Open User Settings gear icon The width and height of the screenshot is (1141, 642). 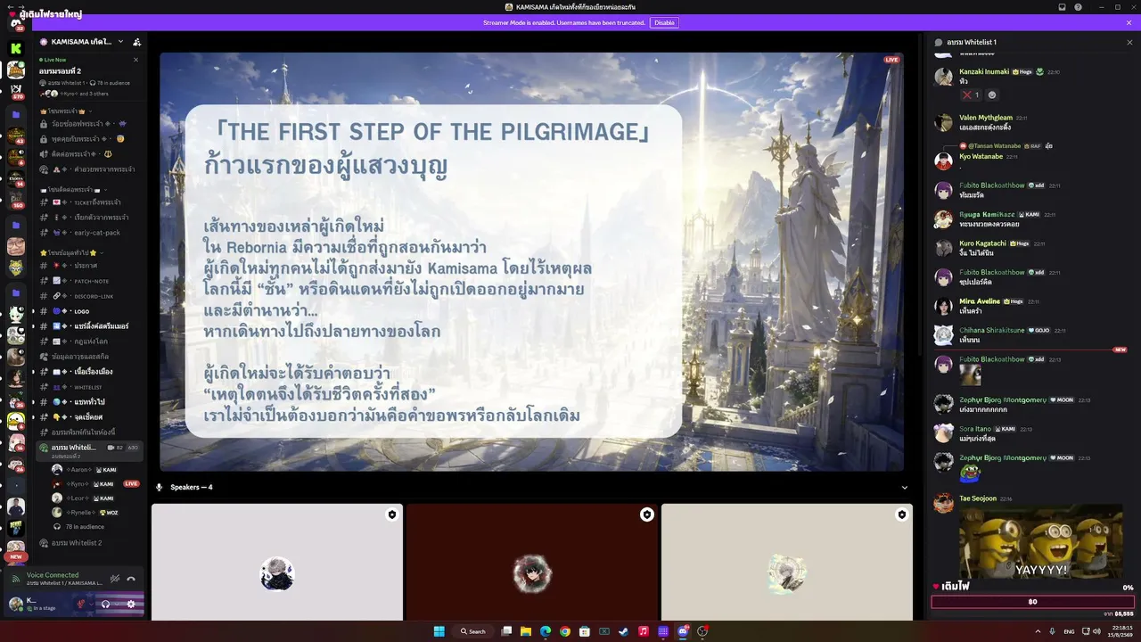click(131, 604)
